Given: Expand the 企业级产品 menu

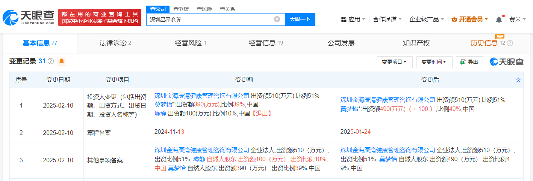Looking at the screenshot, I should click(427, 19).
